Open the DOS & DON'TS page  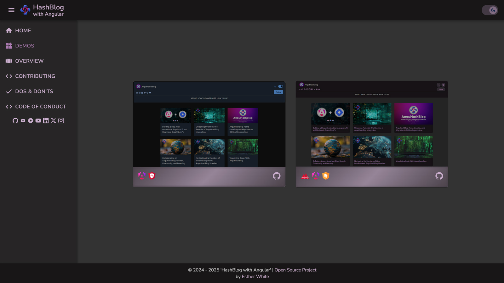(x=34, y=92)
